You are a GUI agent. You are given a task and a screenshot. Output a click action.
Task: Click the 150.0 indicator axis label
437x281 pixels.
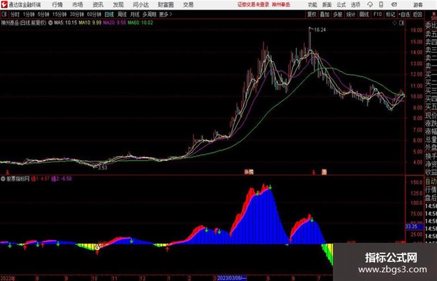(416, 182)
